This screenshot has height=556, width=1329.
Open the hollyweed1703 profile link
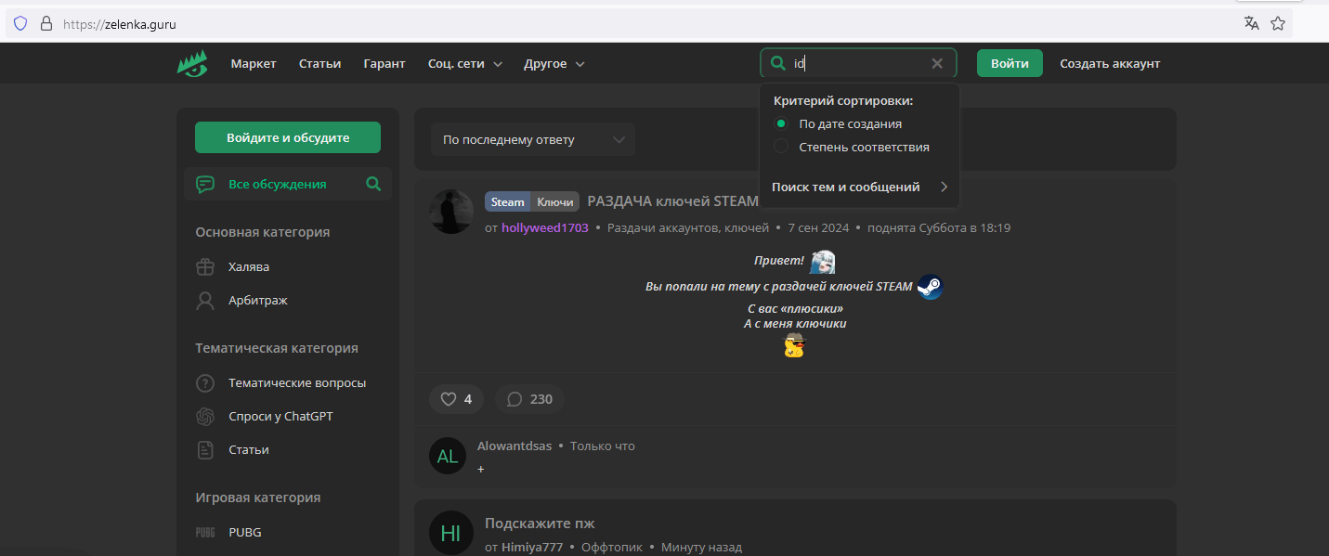pyautogui.click(x=545, y=227)
